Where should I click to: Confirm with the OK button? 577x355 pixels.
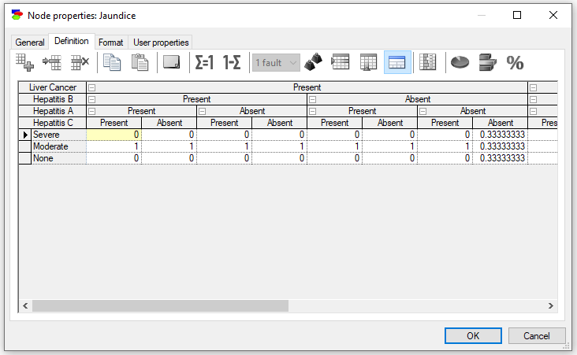point(473,335)
